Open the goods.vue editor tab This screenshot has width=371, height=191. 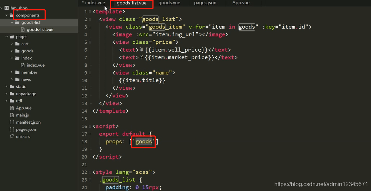coord(169,3)
